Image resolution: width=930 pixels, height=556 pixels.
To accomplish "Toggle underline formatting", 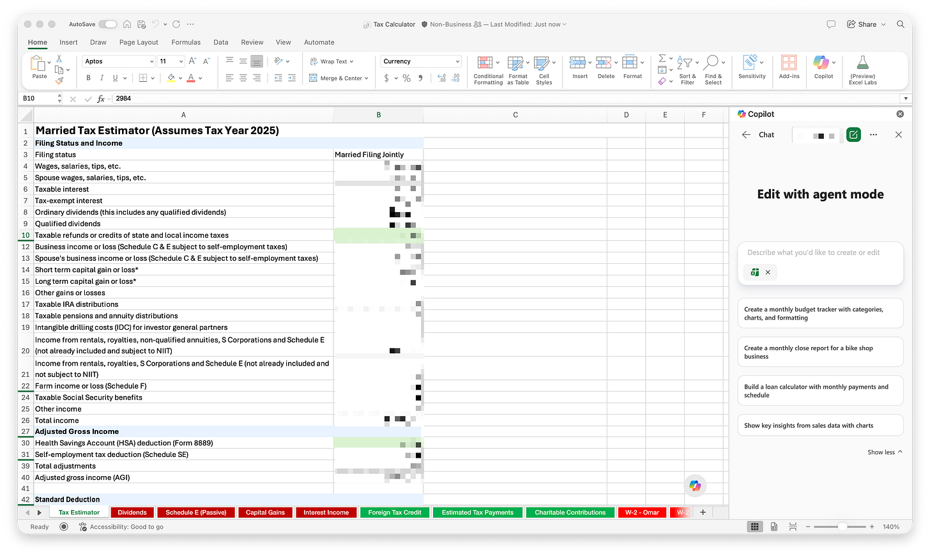I will point(115,78).
